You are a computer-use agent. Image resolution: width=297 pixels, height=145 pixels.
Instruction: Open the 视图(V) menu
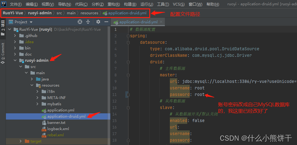pyautogui.click(x=48, y=4)
